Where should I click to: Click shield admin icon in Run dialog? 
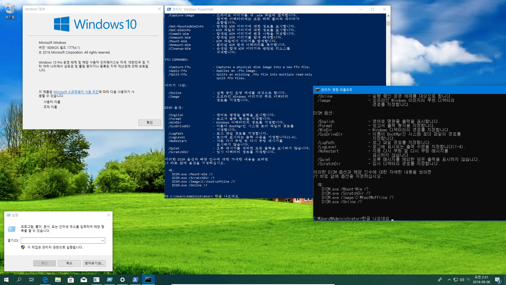pos(23,247)
